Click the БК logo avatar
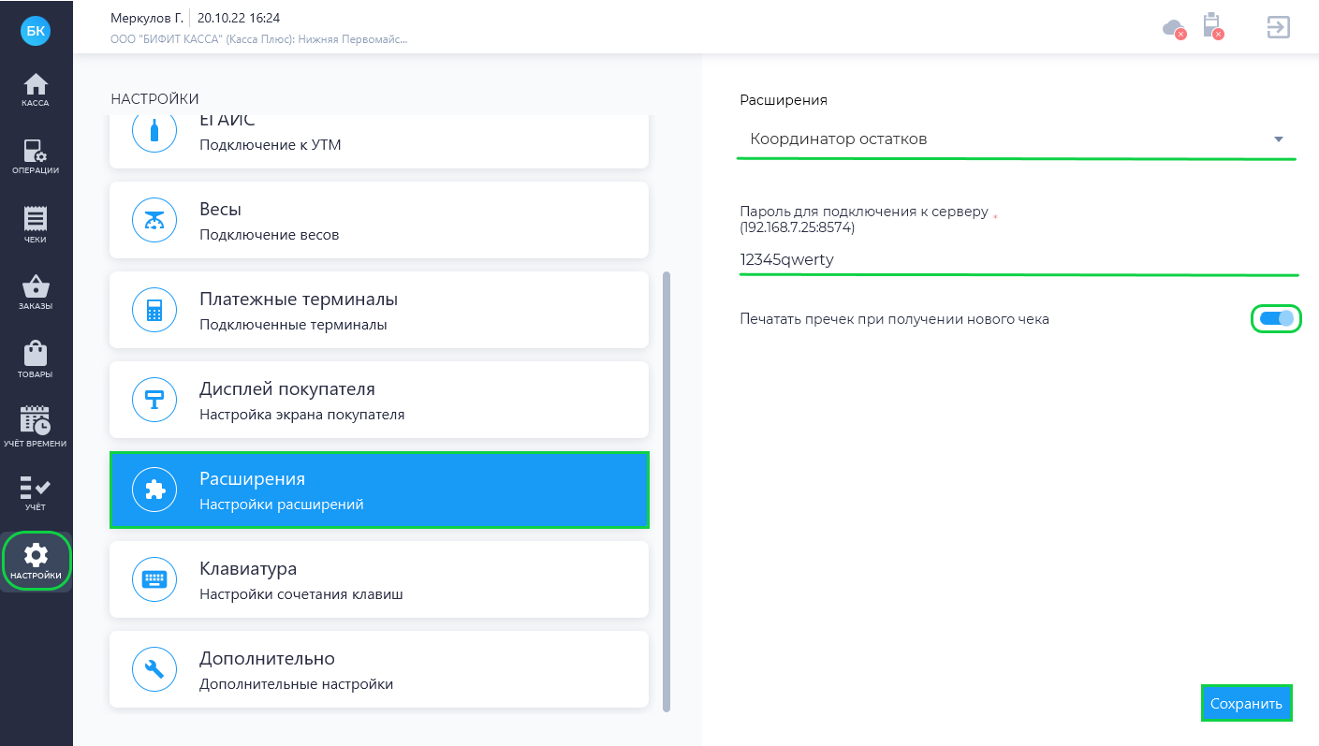This screenshot has height=746, width=1319. (x=36, y=30)
